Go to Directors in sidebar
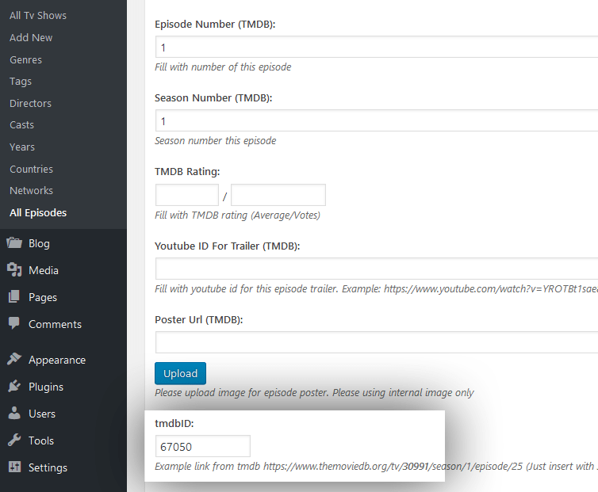 pos(30,103)
